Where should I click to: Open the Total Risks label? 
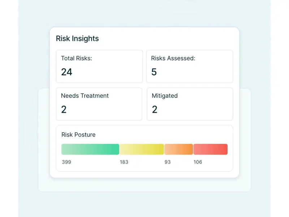[77, 58]
